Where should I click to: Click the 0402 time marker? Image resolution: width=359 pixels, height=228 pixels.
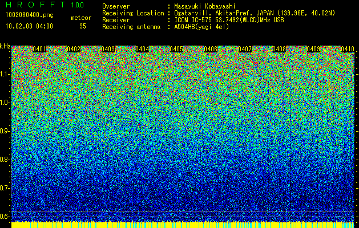[x=74, y=49]
